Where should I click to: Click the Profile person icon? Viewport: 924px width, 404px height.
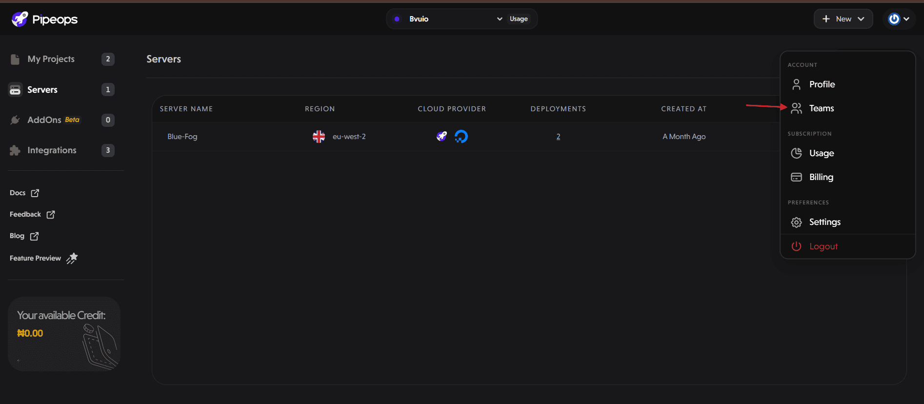pyautogui.click(x=796, y=84)
